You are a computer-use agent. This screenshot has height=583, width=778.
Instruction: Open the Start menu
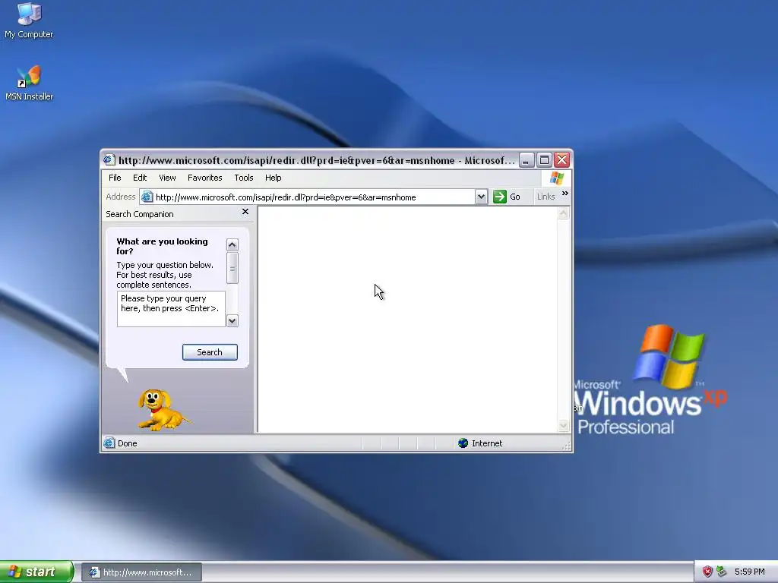pyautogui.click(x=36, y=572)
